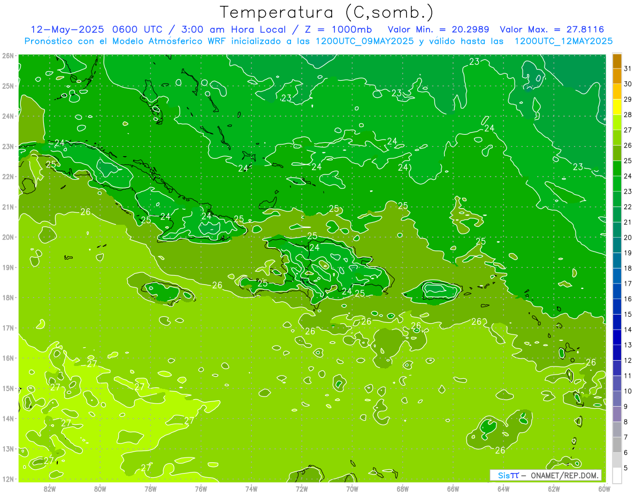Click the pressure level "Z = 1000mb"
Image resolution: width=642 pixels, height=496 pixels.
pos(337,29)
